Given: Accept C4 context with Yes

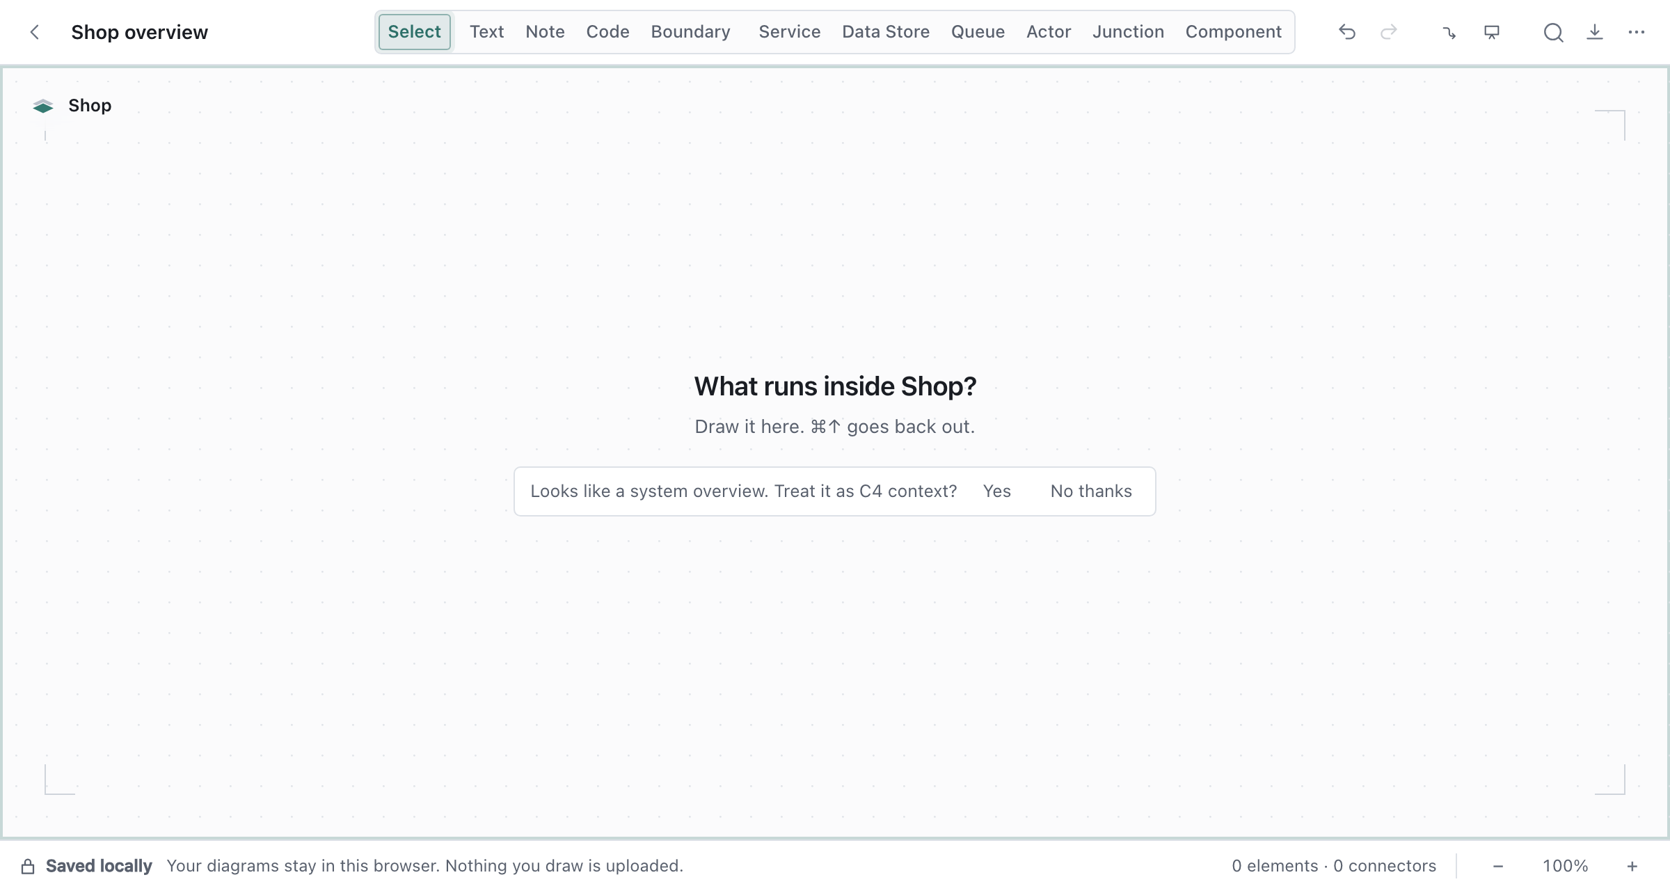Looking at the screenshot, I should 996,491.
